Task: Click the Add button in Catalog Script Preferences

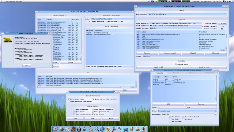Action: point(168,104)
